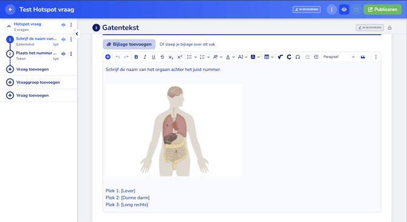Click the insert table icon
The height and width of the screenshot is (222, 407).
266,57
